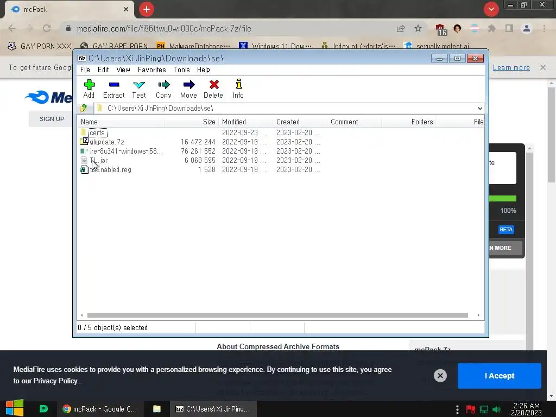
Task: Click Chrome's bookmark star icon
Action: (418, 28)
